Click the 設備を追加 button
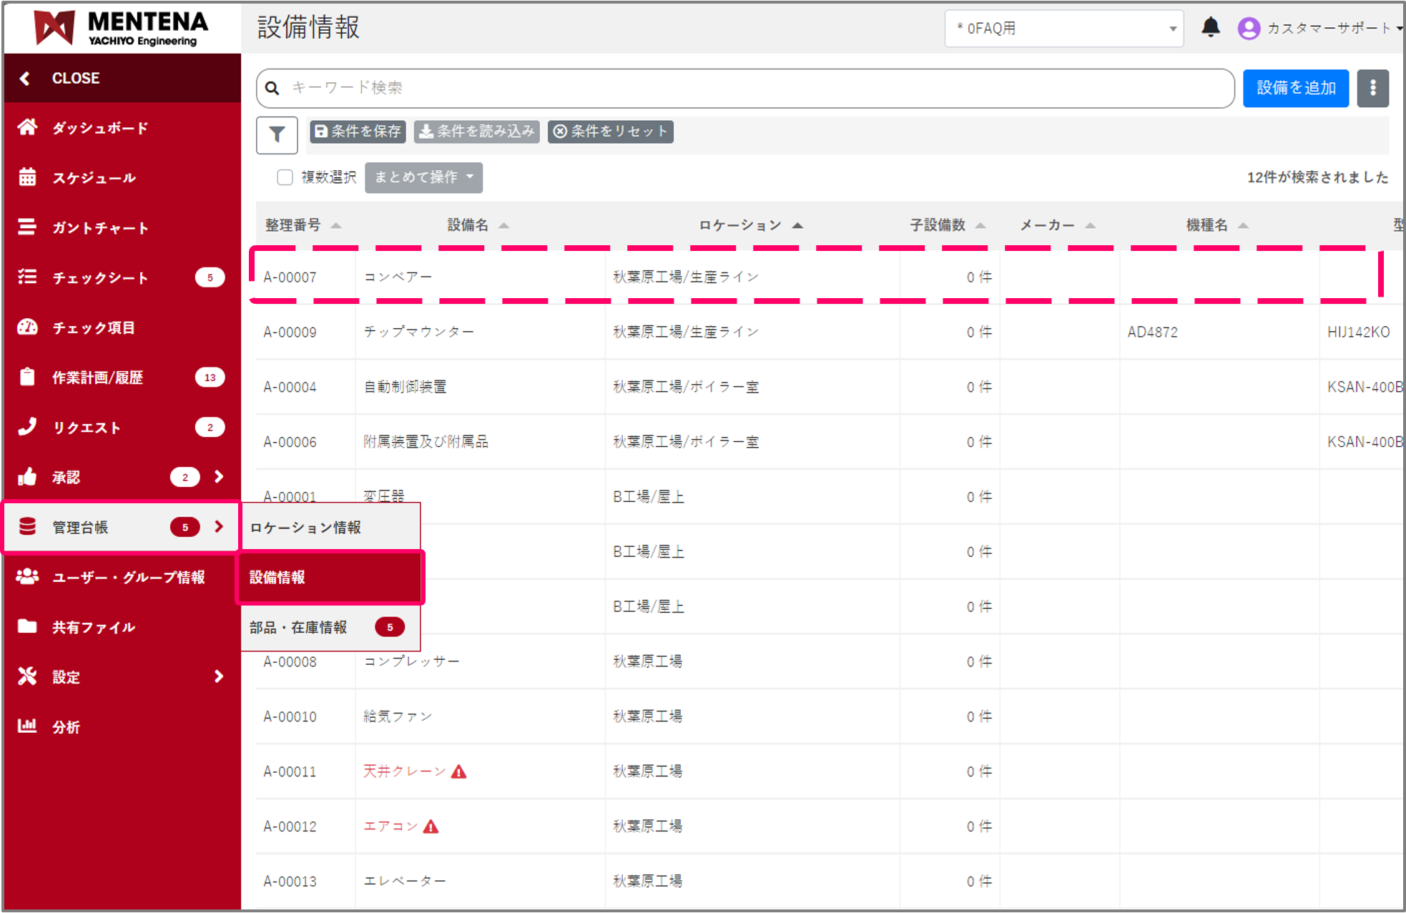 pos(1295,88)
